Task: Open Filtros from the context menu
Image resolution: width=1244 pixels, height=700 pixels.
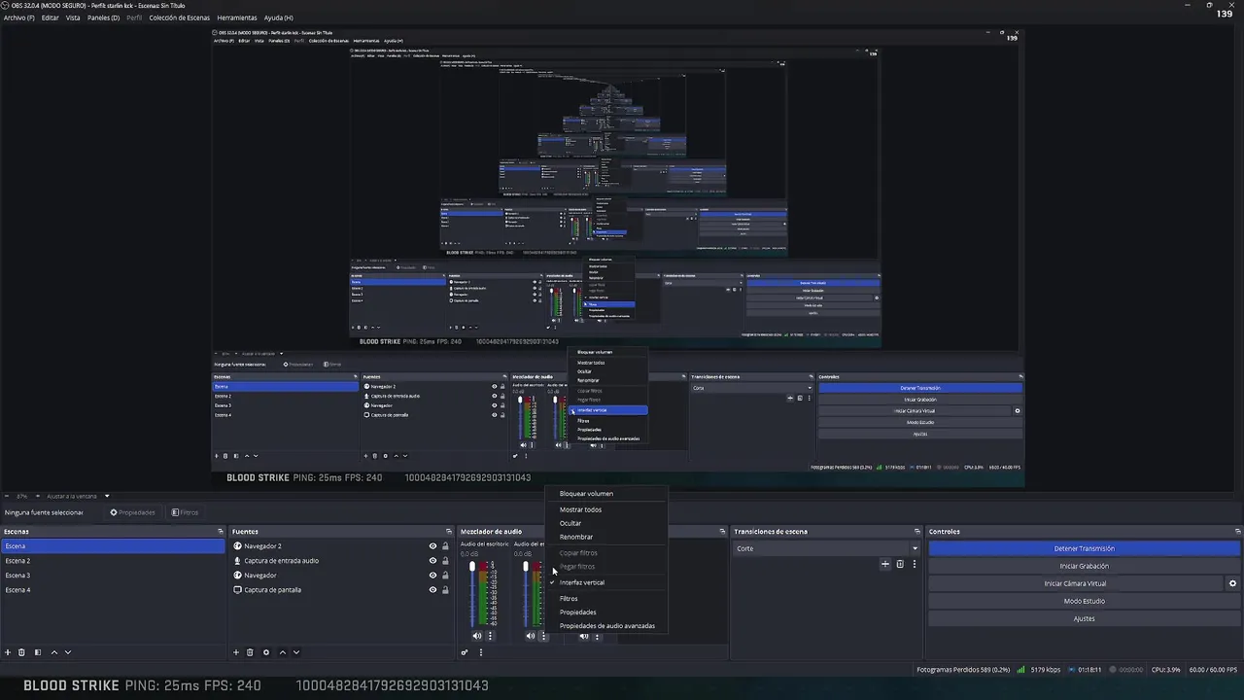Action: 607,599
